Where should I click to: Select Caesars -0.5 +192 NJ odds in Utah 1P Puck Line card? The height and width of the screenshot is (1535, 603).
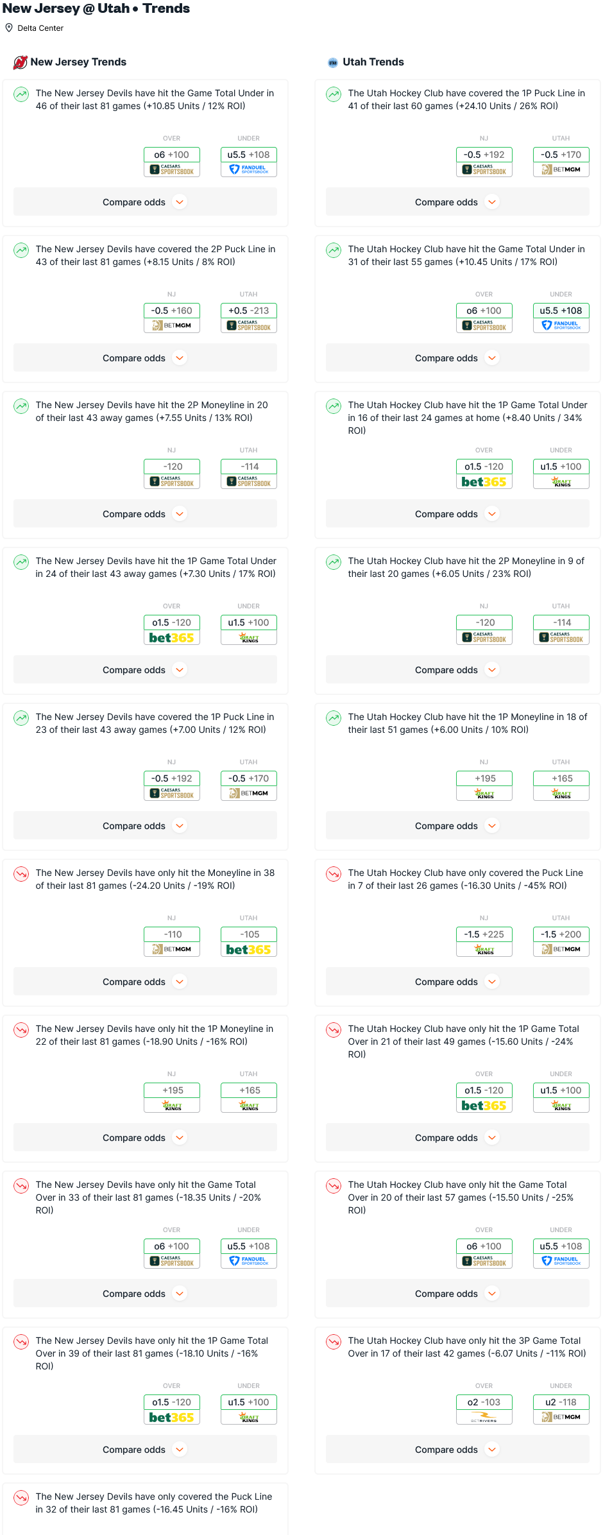point(484,162)
